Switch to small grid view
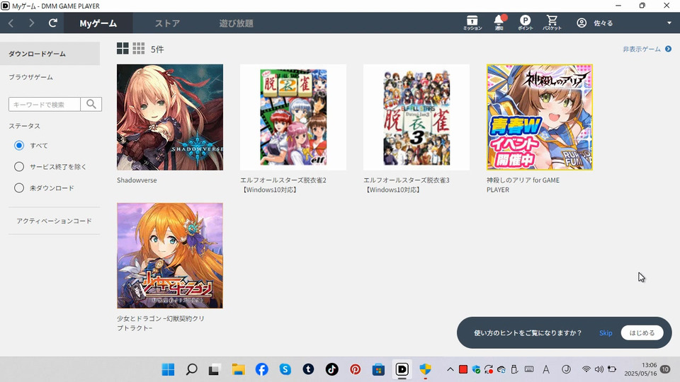 [x=139, y=49]
